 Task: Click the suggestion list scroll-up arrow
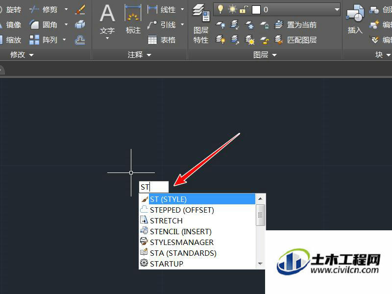(x=260, y=199)
